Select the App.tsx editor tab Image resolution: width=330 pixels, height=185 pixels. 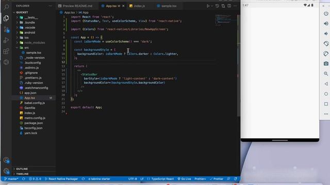111,6
